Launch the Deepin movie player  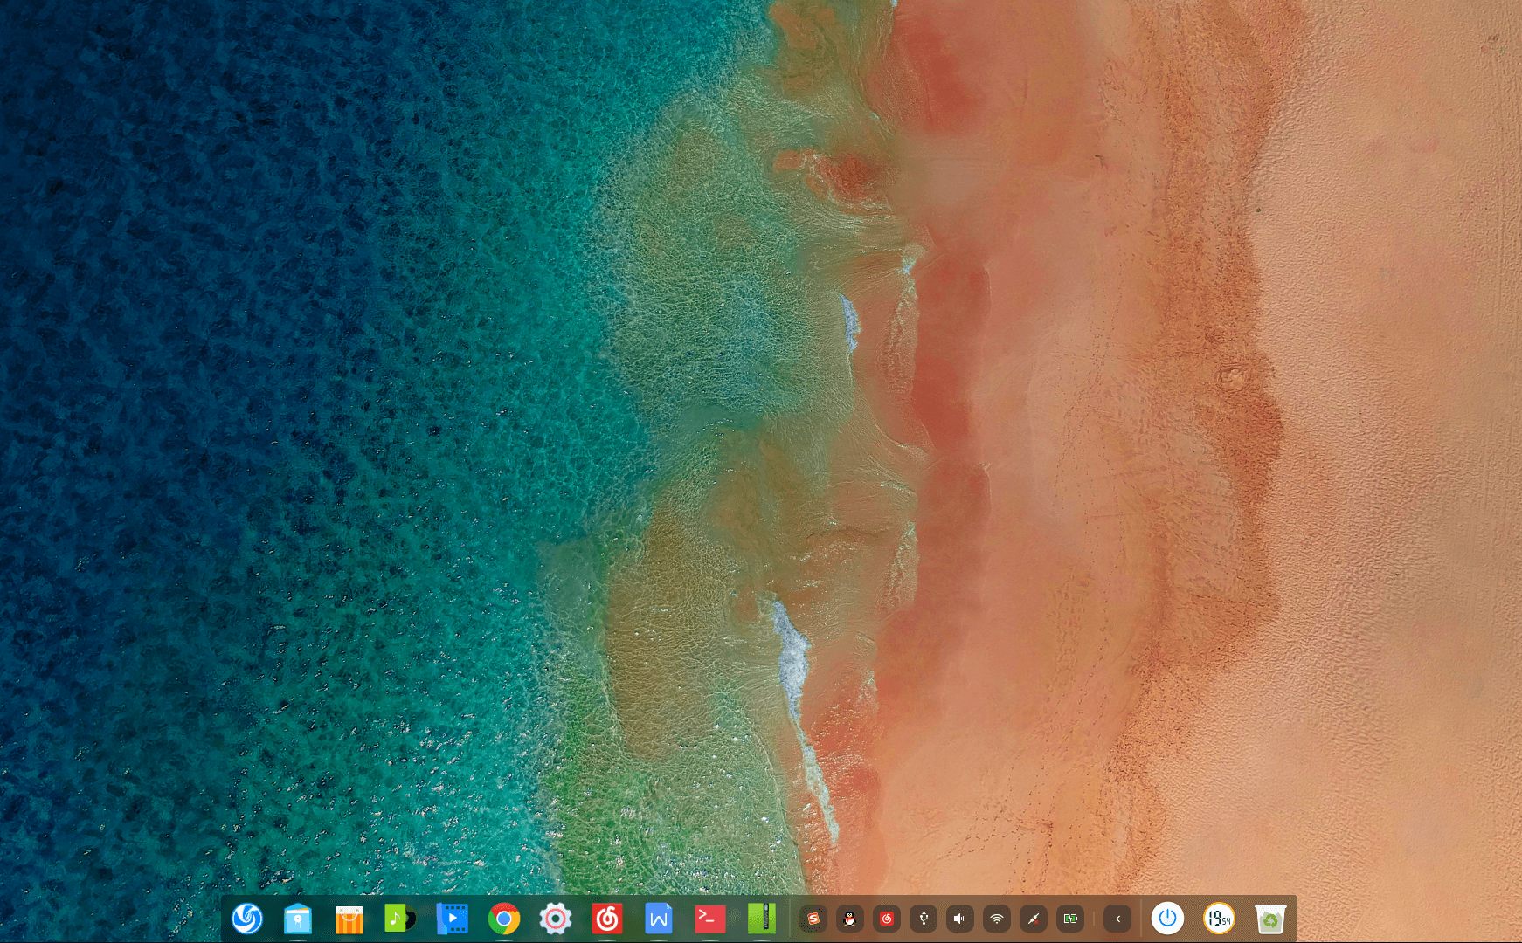pos(452,919)
